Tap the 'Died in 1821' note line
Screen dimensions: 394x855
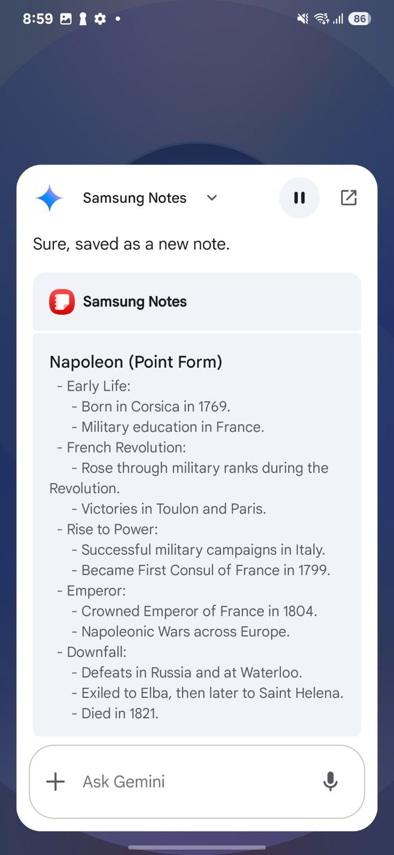pyautogui.click(x=120, y=713)
